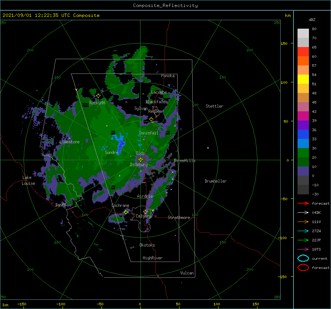Click the yellow radar site marker at Olds
This screenshot has width=331, height=309.
[x=140, y=160]
